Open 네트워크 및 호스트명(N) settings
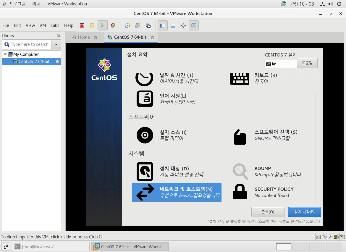Viewport: 346px width, 252px height. (x=177, y=192)
